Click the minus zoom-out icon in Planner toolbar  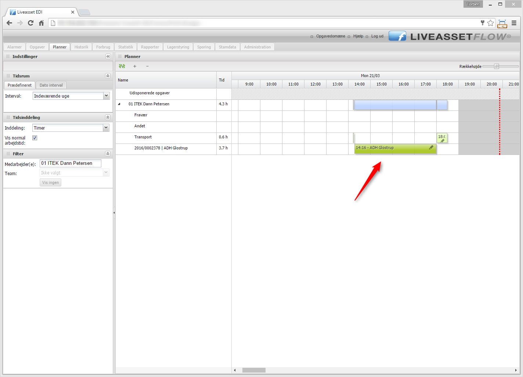coord(147,66)
